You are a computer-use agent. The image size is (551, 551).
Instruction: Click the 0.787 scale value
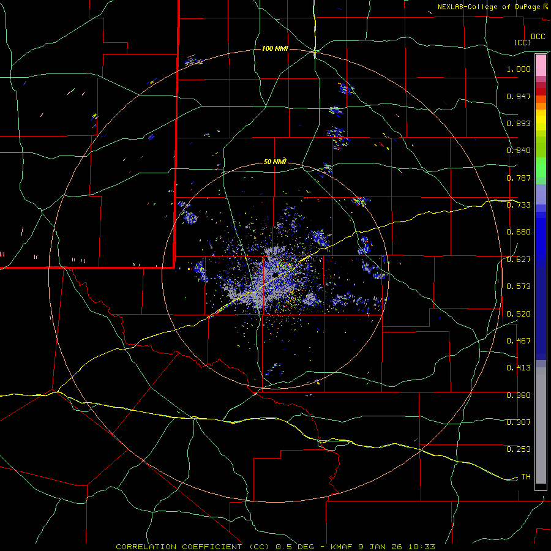pyautogui.click(x=519, y=178)
